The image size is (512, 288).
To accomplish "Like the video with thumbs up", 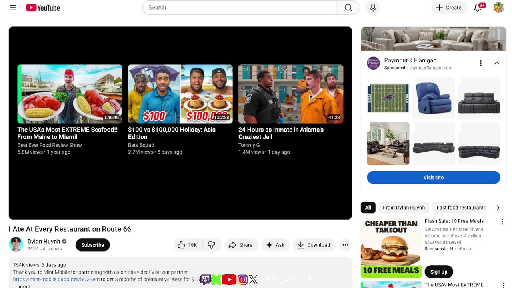I will click(x=187, y=245).
